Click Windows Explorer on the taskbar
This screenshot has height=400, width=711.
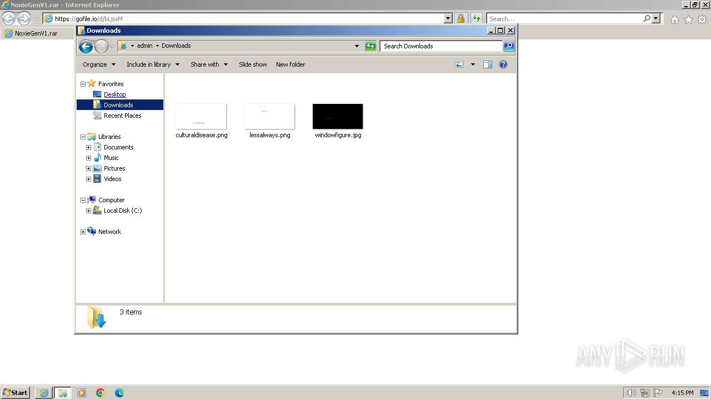pyautogui.click(x=63, y=393)
